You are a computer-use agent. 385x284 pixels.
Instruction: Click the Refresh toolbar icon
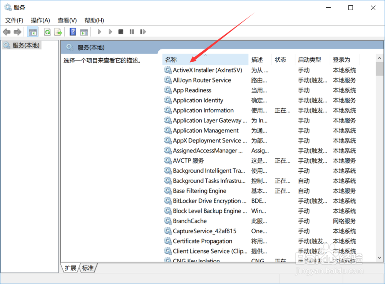(x=47, y=32)
